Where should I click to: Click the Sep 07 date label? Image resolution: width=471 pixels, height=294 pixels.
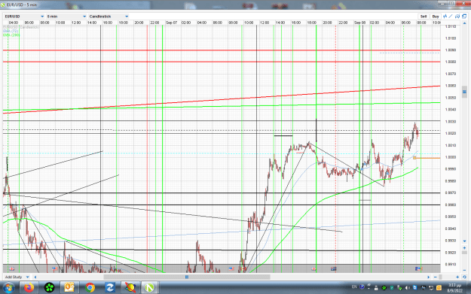(171, 23)
